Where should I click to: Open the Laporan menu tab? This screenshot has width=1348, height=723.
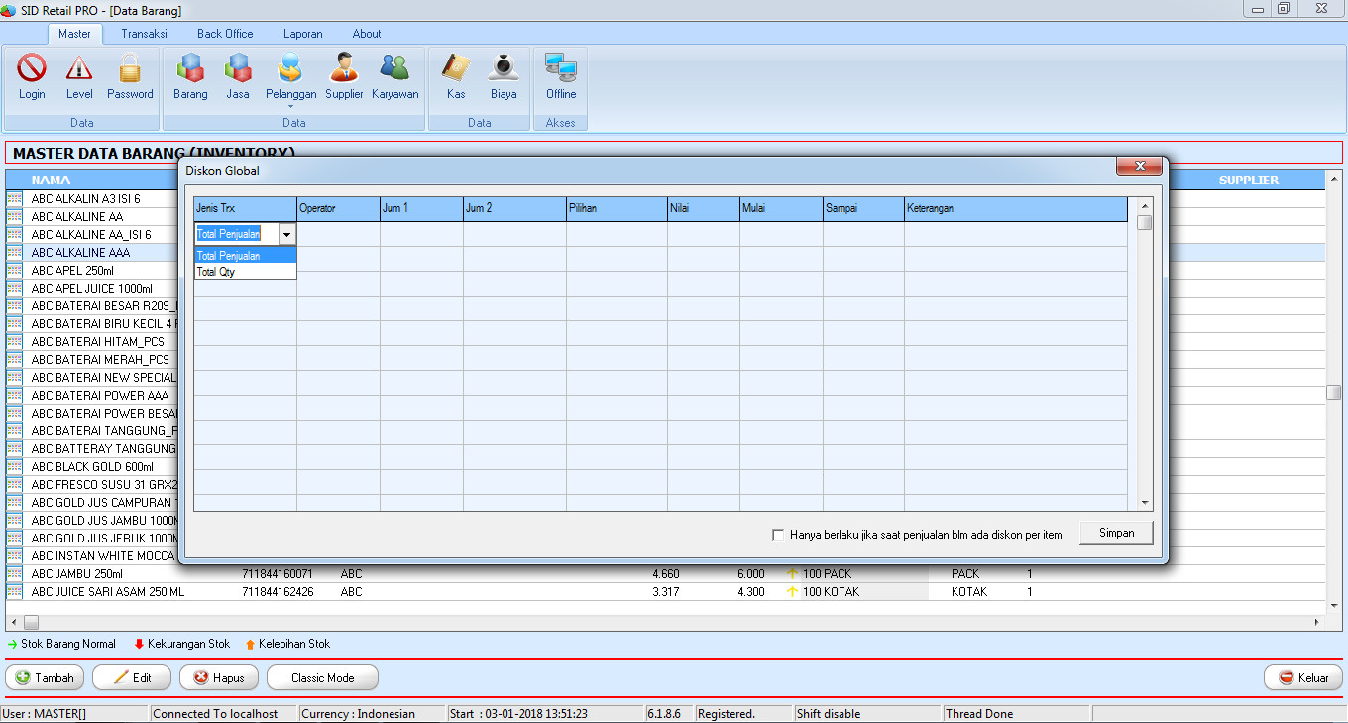pyautogui.click(x=302, y=33)
